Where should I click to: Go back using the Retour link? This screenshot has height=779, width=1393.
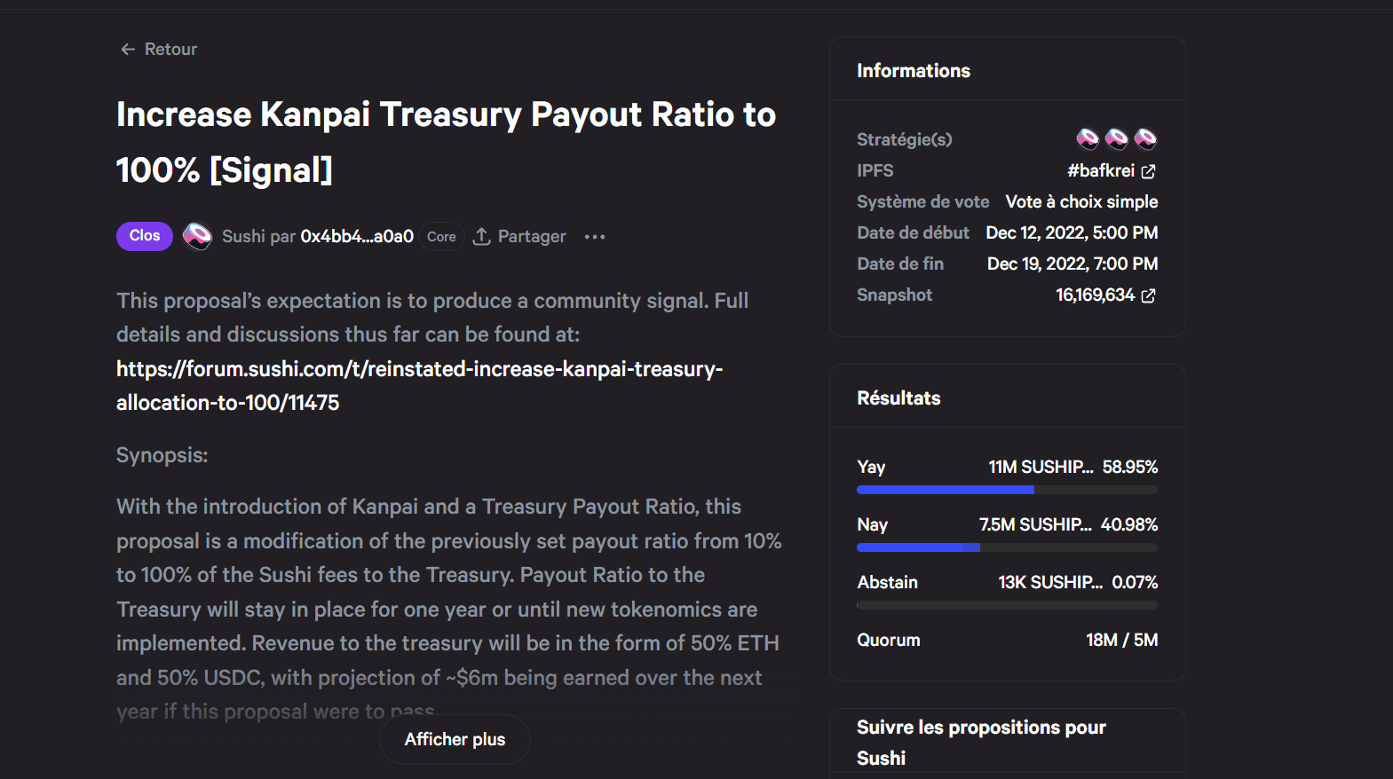170,50
